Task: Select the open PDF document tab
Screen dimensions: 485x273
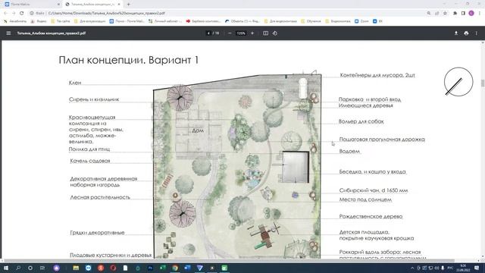Action: click(92, 5)
